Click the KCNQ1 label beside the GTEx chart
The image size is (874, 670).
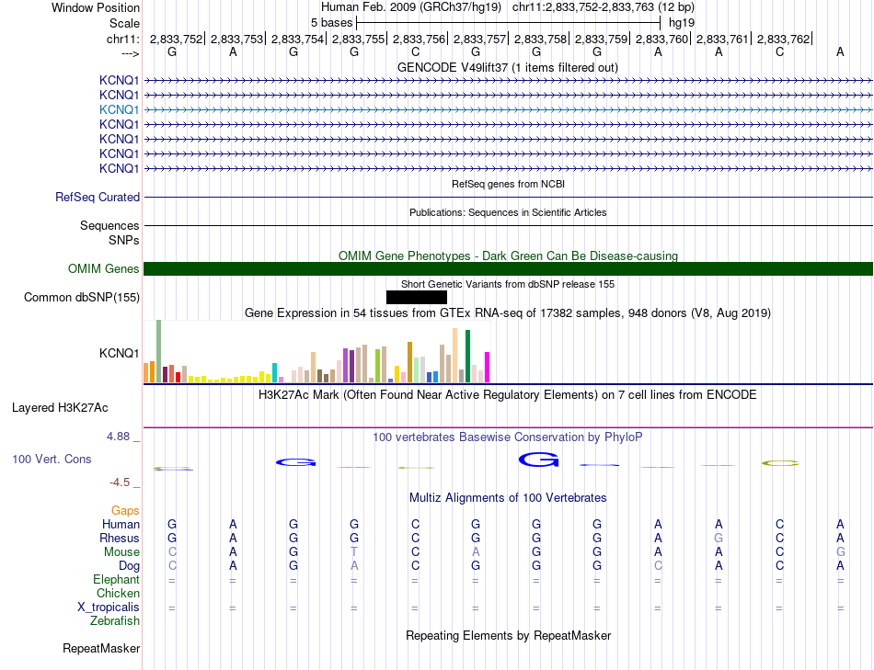click(x=119, y=353)
